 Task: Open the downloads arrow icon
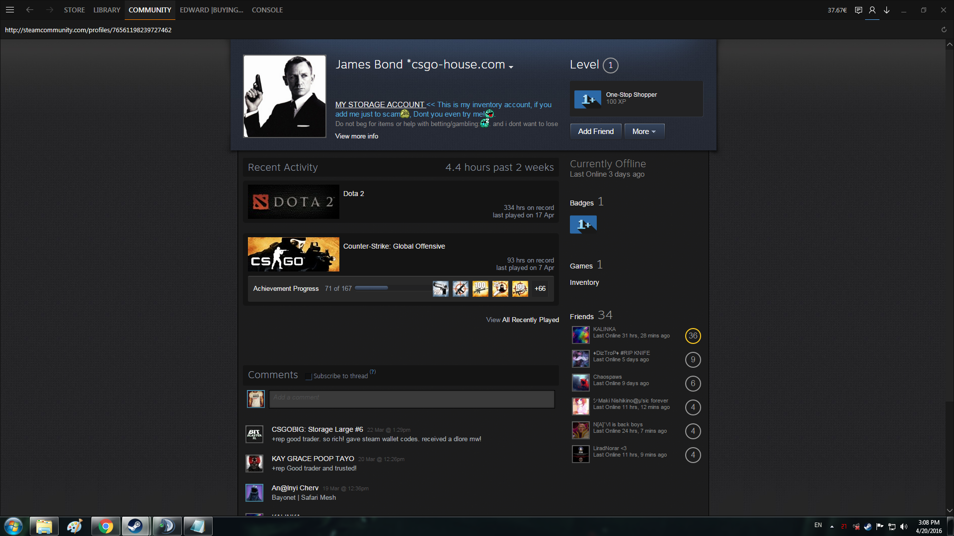(886, 10)
